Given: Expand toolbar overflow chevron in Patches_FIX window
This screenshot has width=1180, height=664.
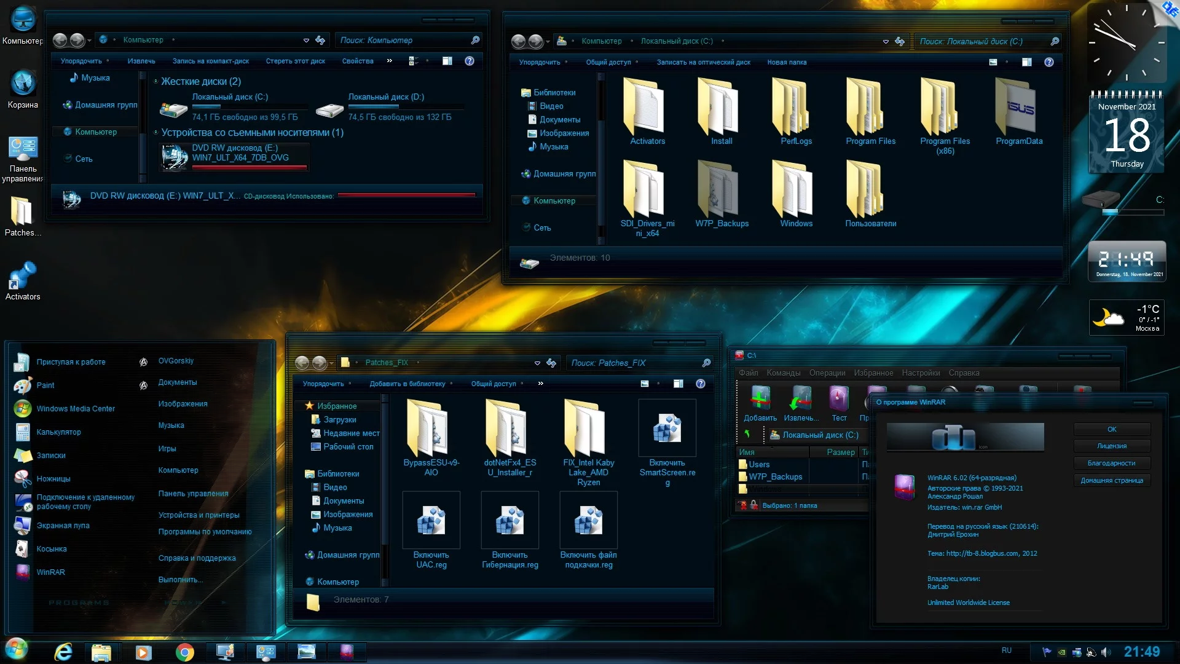Looking at the screenshot, I should [x=540, y=383].
